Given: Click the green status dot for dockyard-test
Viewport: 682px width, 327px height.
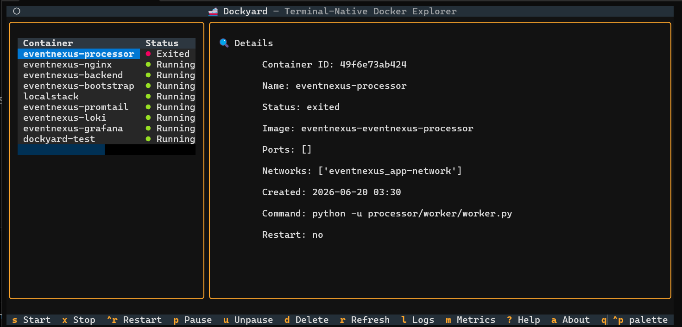Looking at the screenshot, I should coord(148,139).
